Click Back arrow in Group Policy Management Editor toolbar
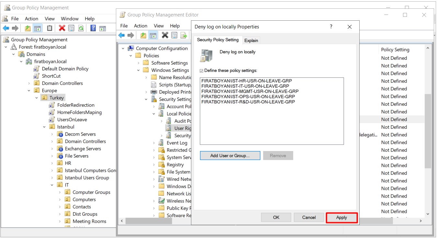This screenshot has width=438, height=239. click(121, 35)
